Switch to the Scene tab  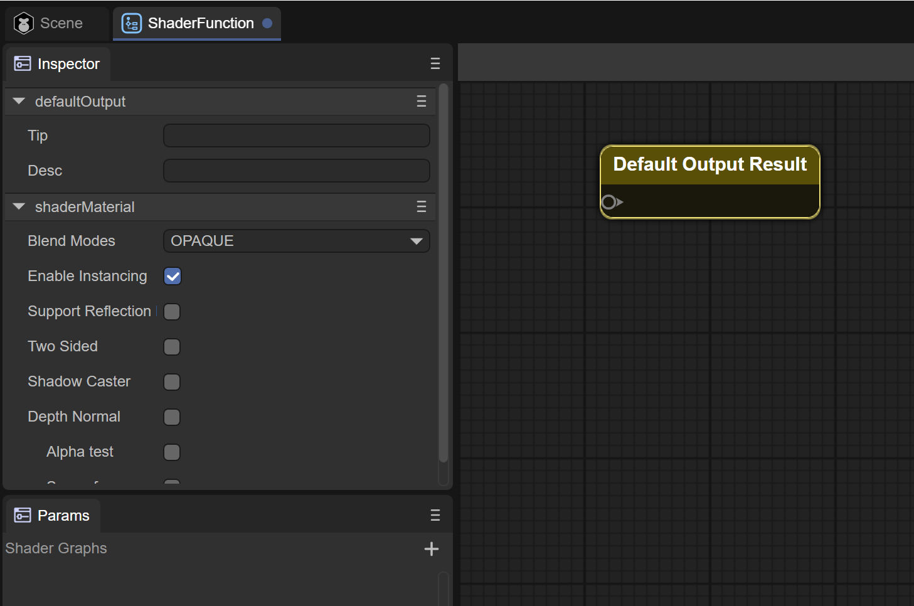(x=61, y=24)
